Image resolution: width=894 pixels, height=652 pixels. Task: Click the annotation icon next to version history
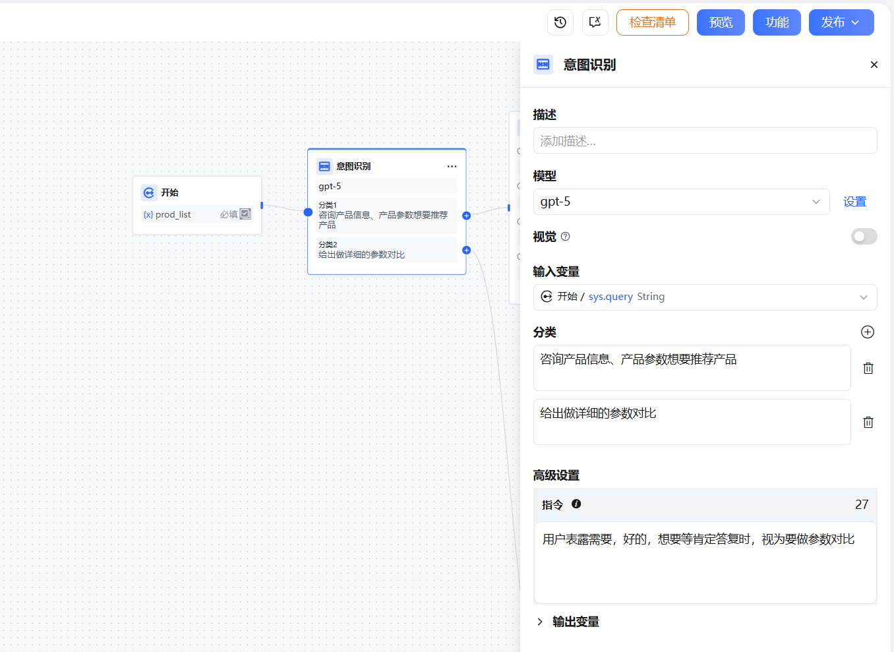coord(595,22)
